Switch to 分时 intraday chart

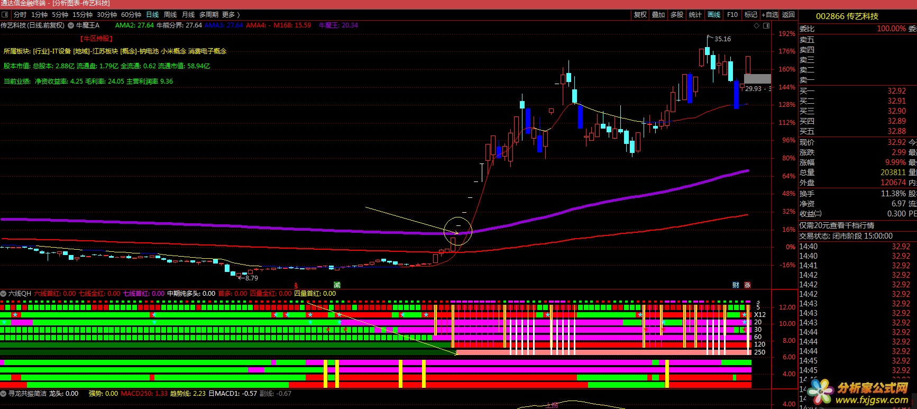(x=20, y=14)
